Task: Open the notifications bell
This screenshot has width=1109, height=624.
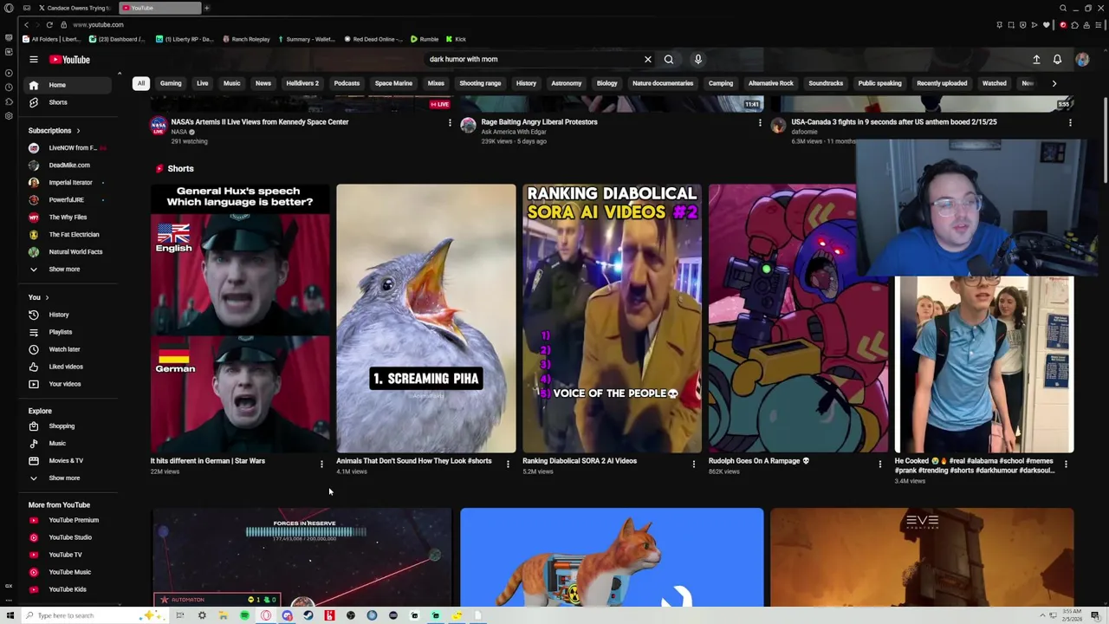Action: click(1057, 59)
